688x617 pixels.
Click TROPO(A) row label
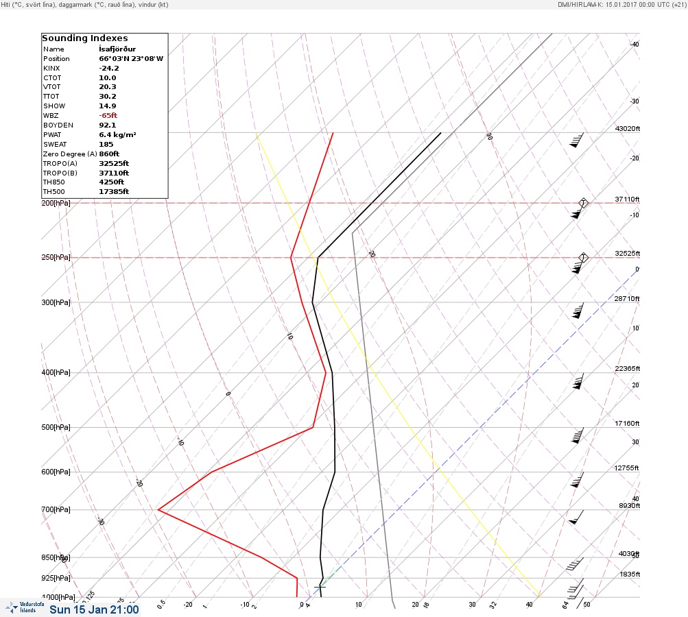point(60,164)
